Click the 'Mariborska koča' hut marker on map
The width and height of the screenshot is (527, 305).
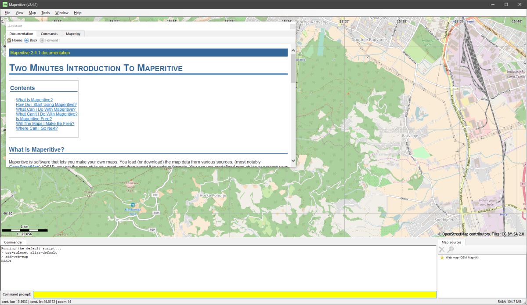(133, 206)
